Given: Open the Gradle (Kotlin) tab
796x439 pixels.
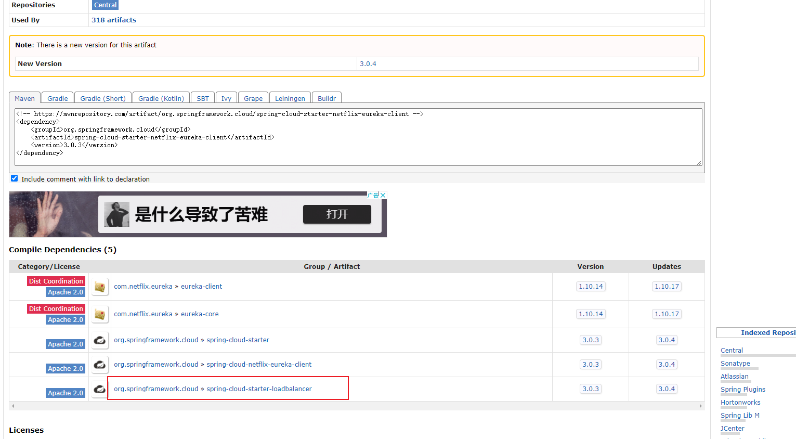Looking at the screenshot, I should 161,98.
